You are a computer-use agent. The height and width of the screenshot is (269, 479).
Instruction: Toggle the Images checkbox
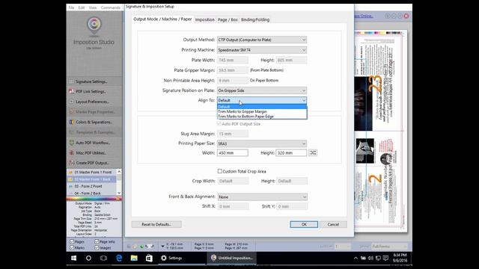97,247
